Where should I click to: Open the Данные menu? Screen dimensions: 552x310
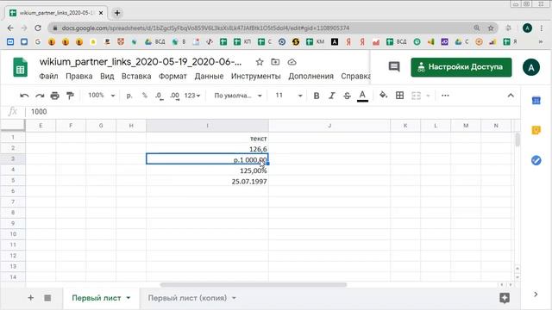209,77
